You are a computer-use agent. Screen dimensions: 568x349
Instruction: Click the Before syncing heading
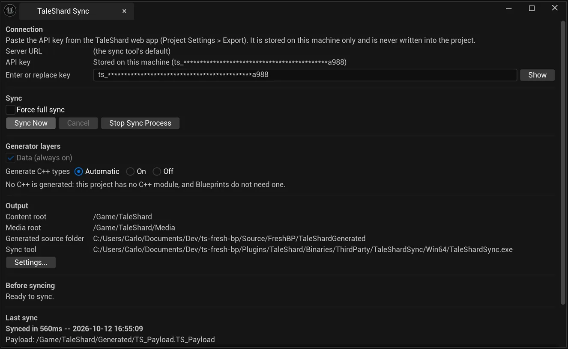pyautogui.click(x=30, y=286)
